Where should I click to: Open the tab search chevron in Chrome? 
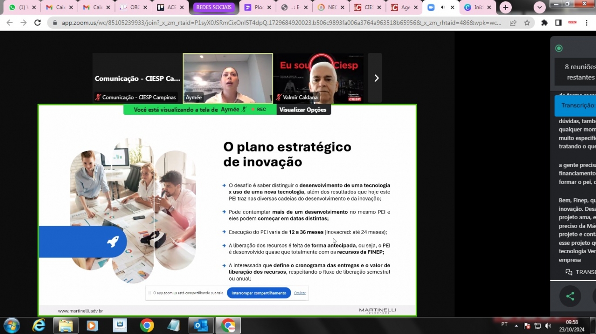[x=539, y=7]
